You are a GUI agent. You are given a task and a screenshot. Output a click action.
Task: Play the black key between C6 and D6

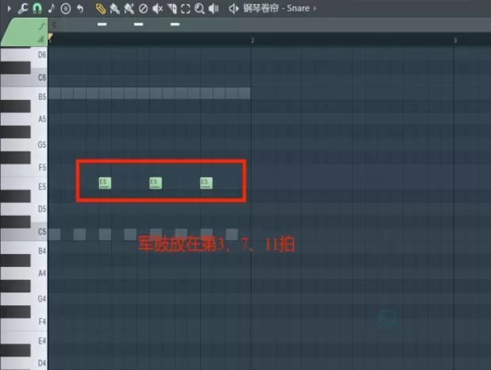(x=15, y=68)
